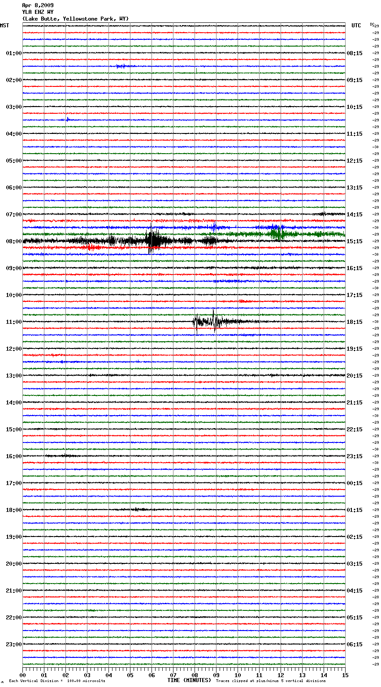
Task: Click 'Each Vertical Division = 100.00 microvolts' note
Action: pyautogui.click(x=57, y=681)
